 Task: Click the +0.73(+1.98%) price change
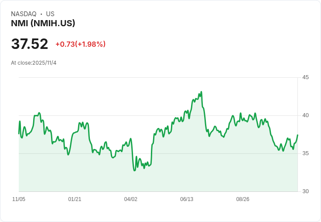click(80, 44)
